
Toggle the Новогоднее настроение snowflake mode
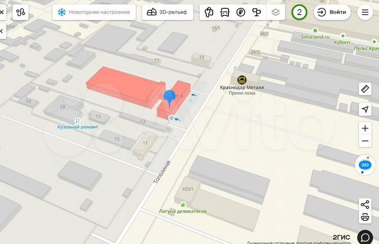tap(94, 12)
